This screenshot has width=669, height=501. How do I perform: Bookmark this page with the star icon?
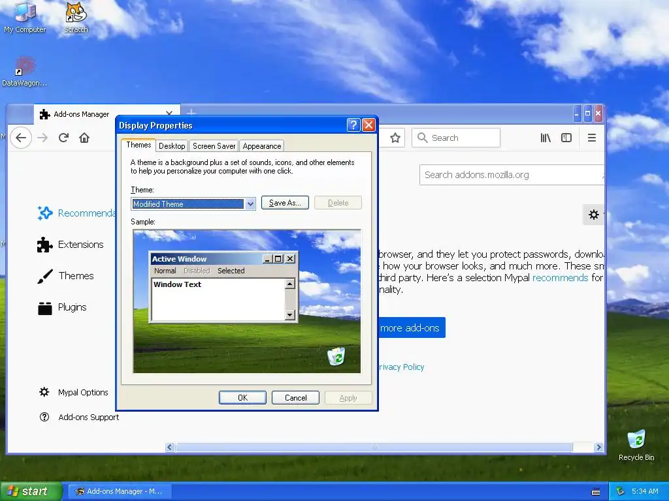click(395, 138)
